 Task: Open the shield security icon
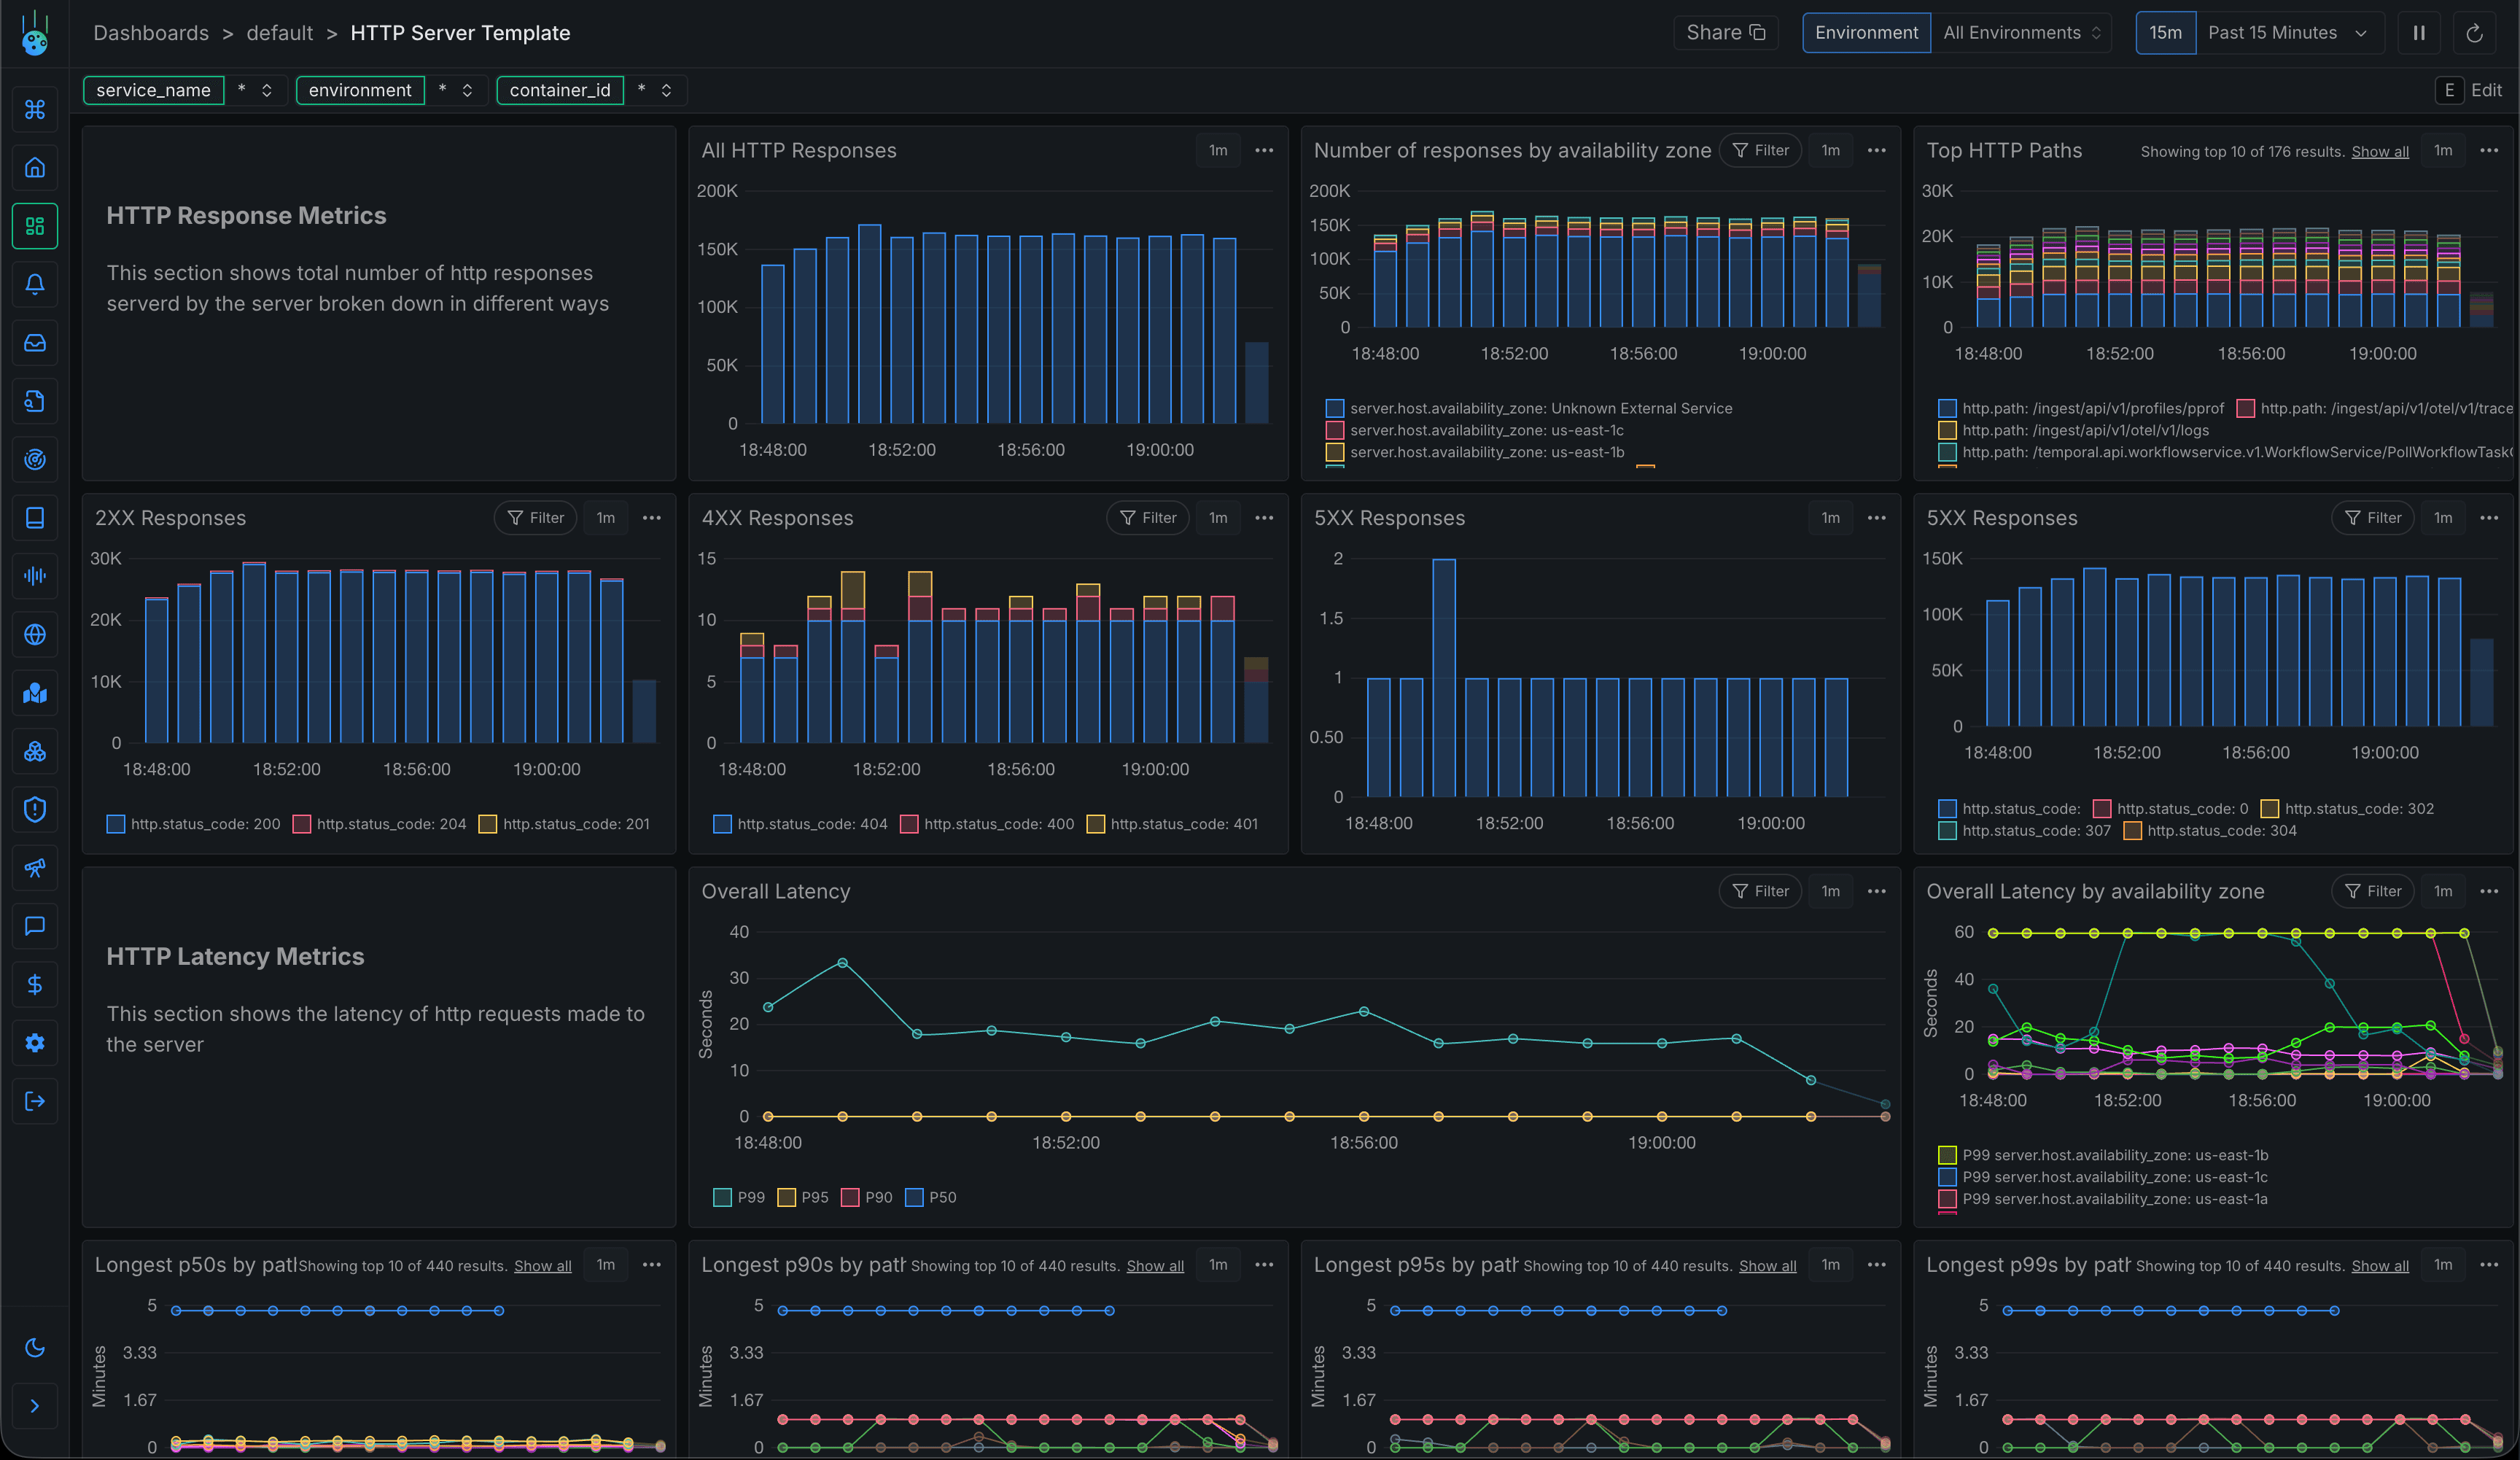(35, 809)
